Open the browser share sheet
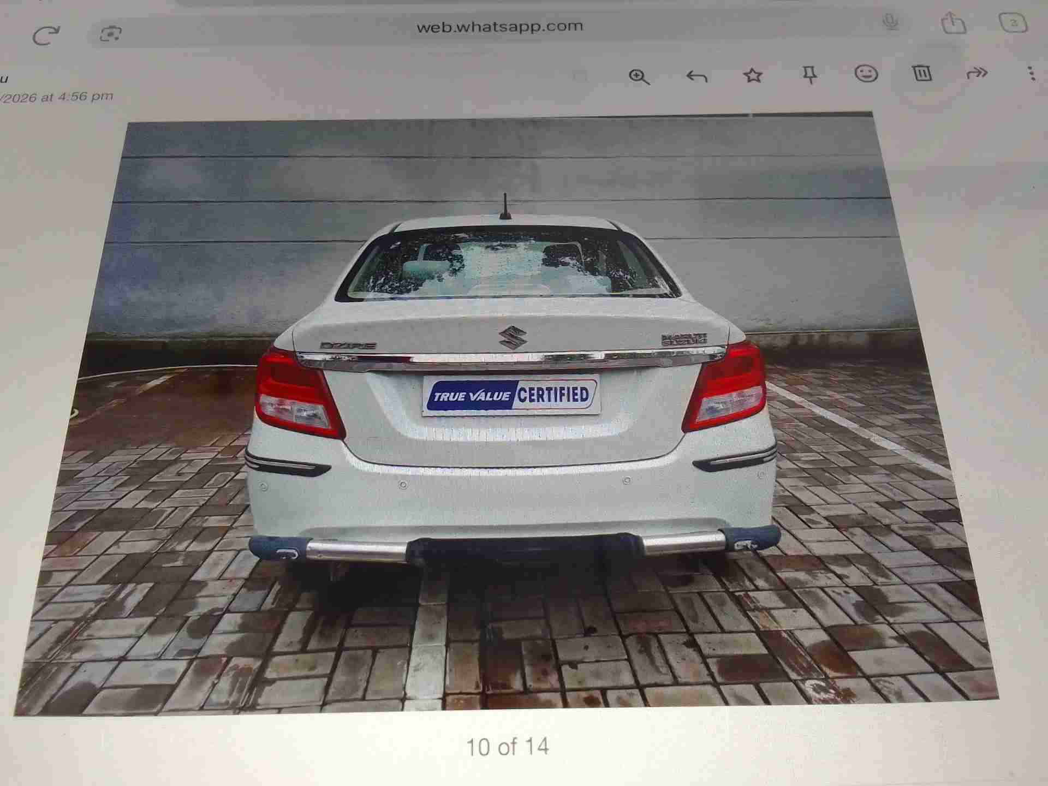1048x786 pixels. click(x=954, y=23)
